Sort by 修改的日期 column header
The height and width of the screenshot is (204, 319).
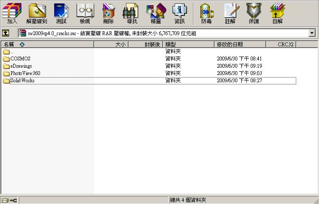tap(240, 45)
